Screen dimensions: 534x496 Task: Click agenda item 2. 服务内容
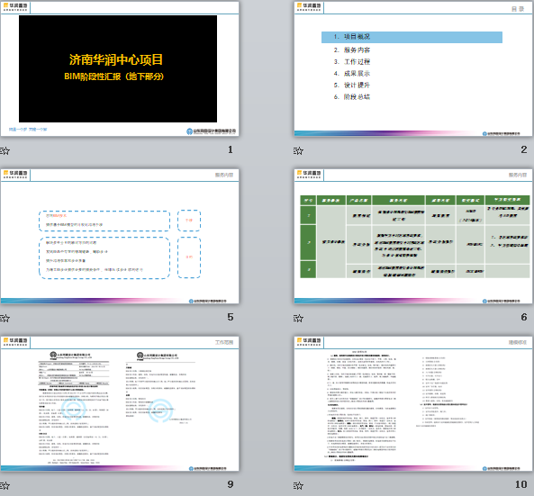coord(352,50)
